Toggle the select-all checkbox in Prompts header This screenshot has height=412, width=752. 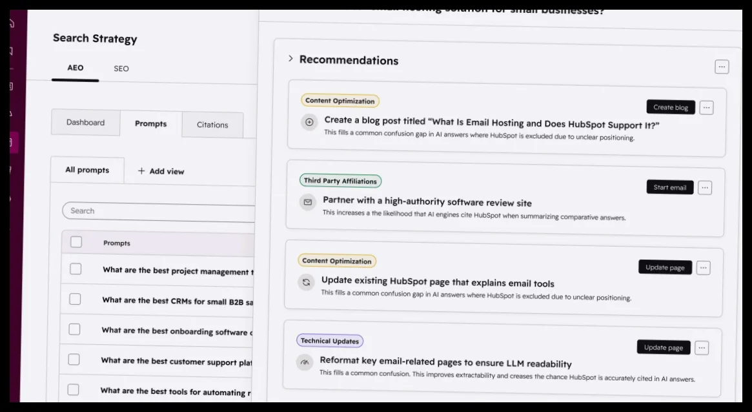tap(76, 242)
